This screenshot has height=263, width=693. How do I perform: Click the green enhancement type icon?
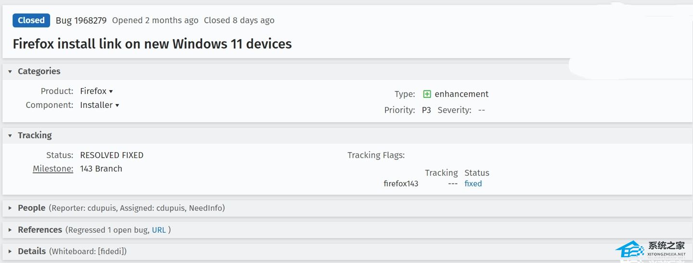pos(427,94)
